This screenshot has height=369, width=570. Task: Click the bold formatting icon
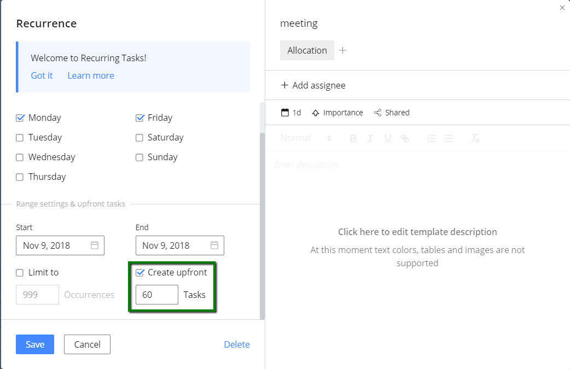353,139
